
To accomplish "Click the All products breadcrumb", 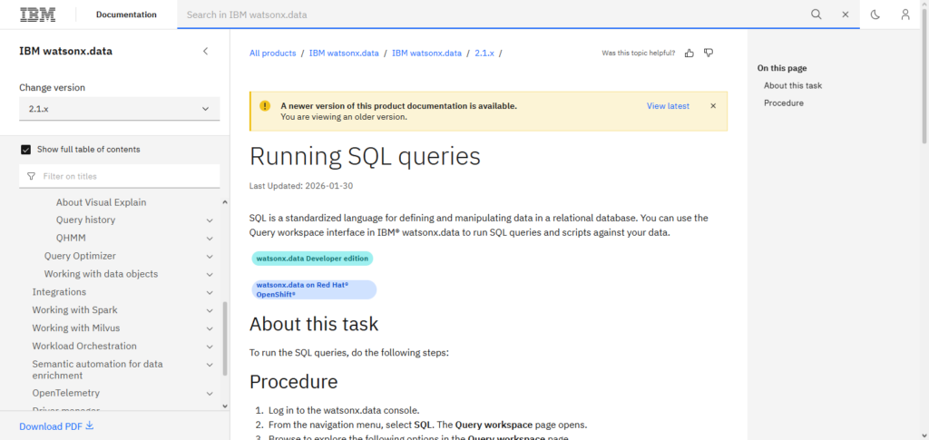I will (x=272, y=54).
